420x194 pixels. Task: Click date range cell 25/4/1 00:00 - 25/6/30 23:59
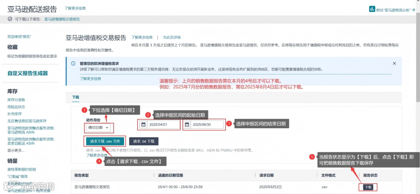pos(180,187)
